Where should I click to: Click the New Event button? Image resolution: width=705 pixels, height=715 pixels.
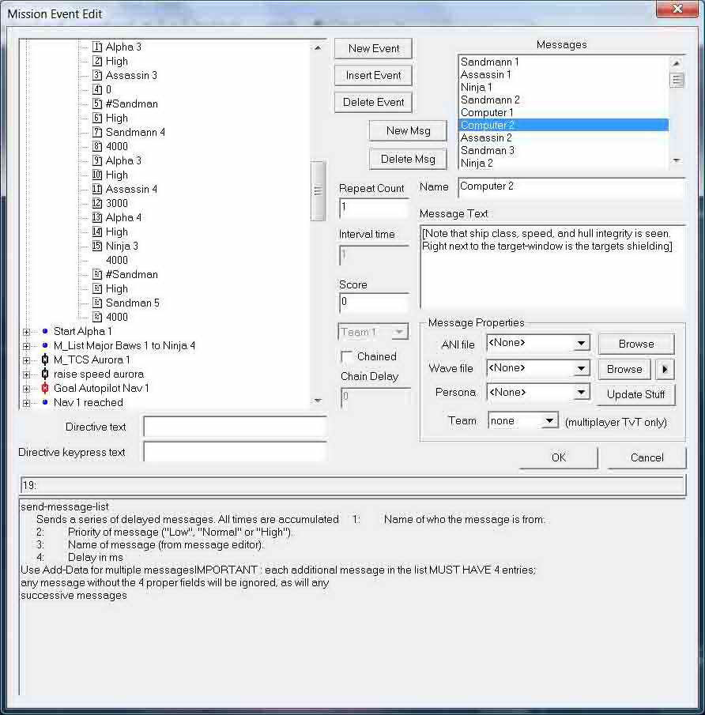(373, 48)
